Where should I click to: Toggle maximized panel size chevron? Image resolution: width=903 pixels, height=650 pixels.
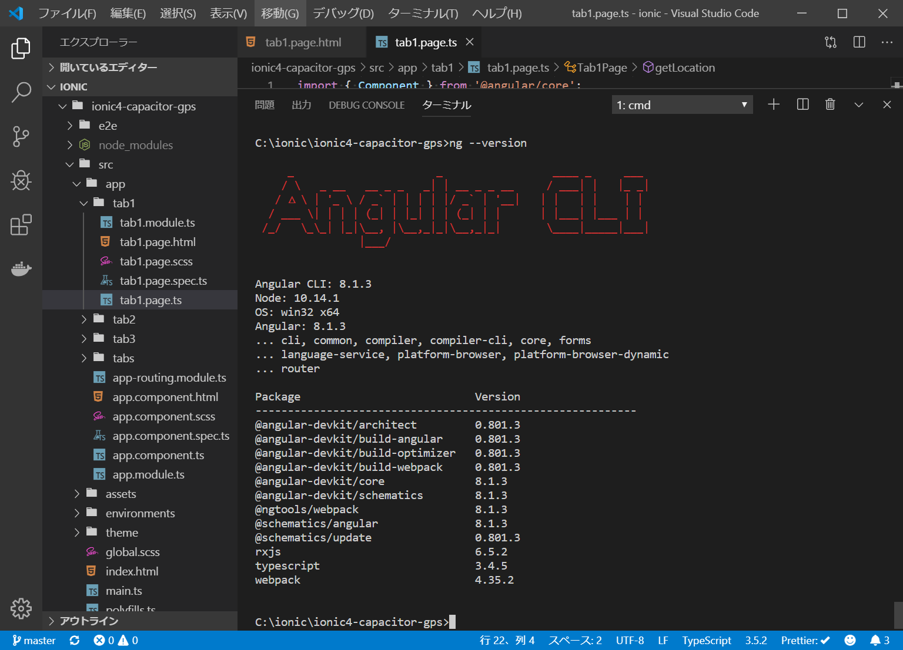pos(858,105)
